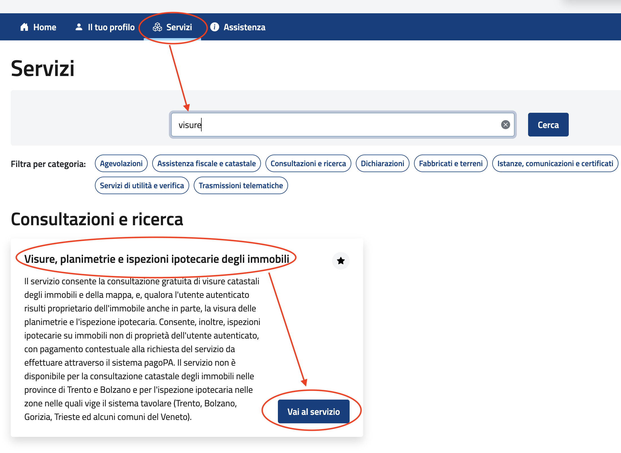The image size is (621, 453).
Task: Click the Filtra per categoria label
Action: click(x=48, y=164)
